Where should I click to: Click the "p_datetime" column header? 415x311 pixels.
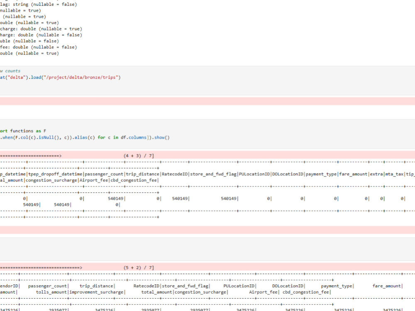pos(13,174)
